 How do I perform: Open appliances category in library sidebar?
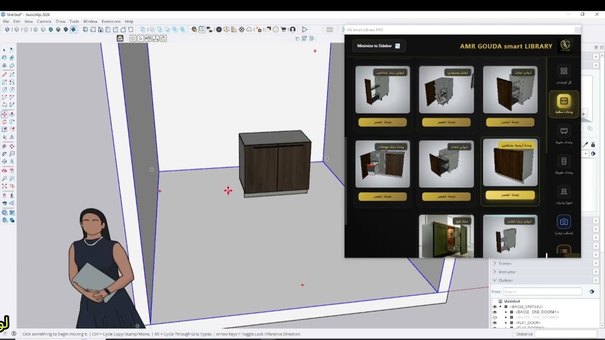[x=564, y=195]
